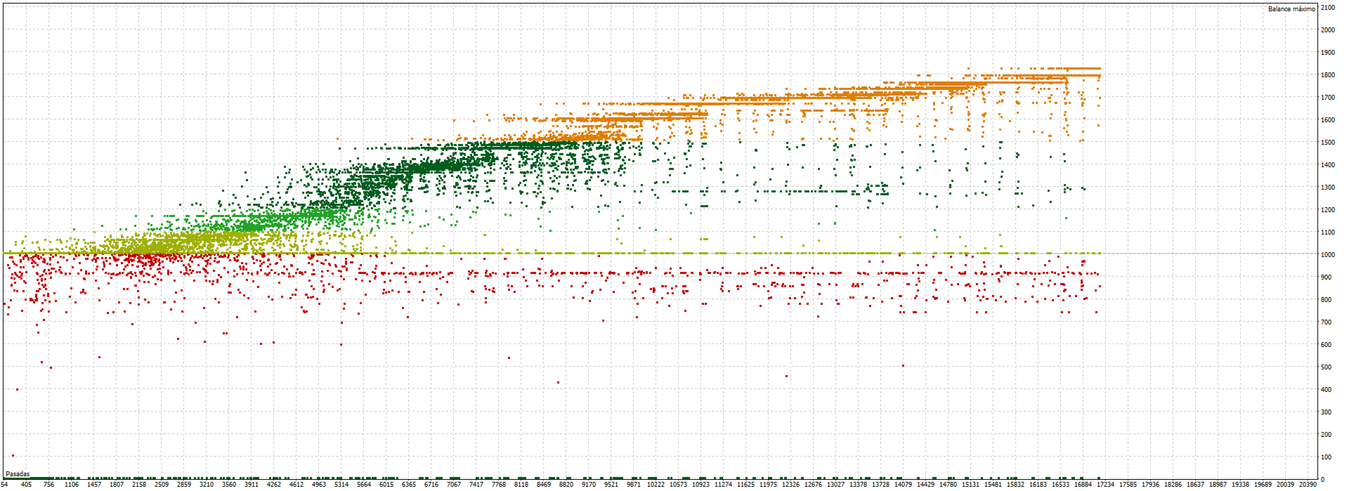Pick the red point near 460 above pass 12326
Screen dimensions: 1349x491
(786, 377)
